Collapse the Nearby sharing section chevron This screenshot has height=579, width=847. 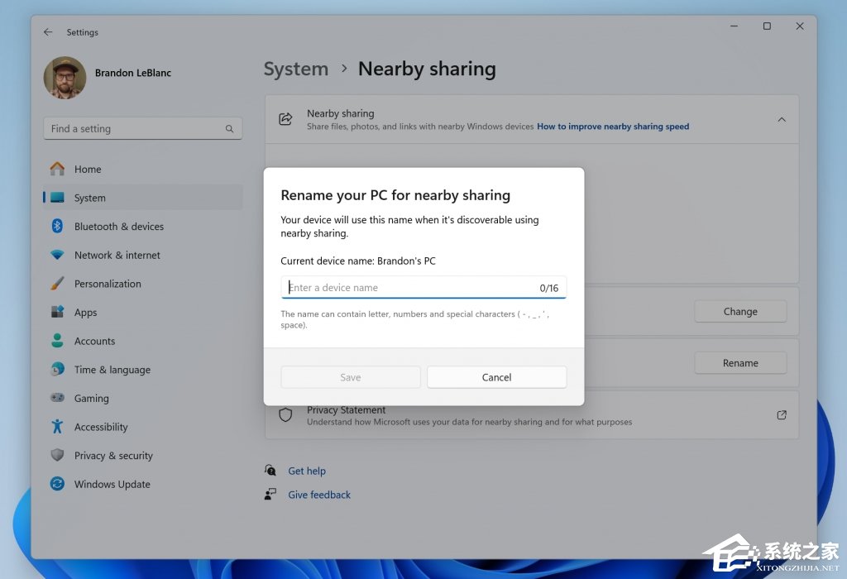(782, 120)
